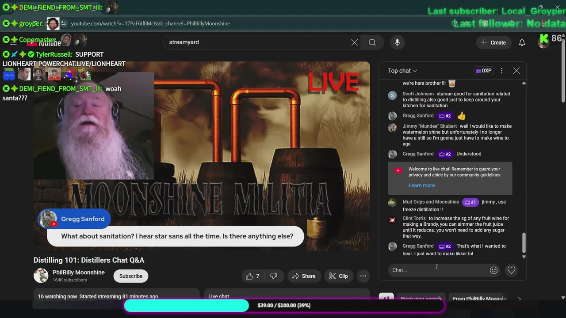Click the 0XP crown badge
Viewport: 566px width, 318px height.
coord(483,71)
